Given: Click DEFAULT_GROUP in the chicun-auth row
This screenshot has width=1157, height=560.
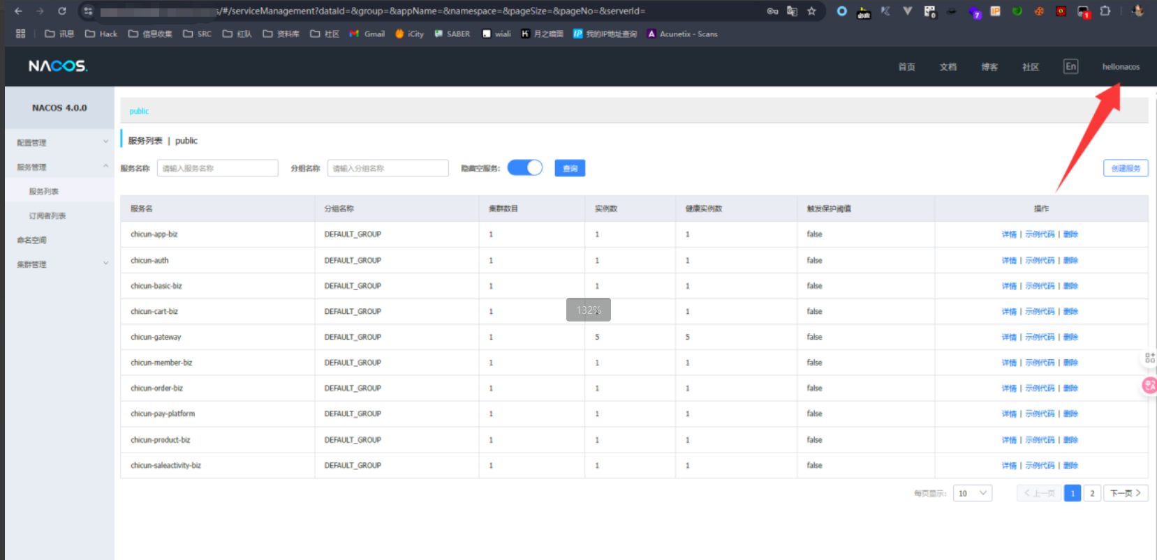Looking at the screenshot, I should 353,260.
